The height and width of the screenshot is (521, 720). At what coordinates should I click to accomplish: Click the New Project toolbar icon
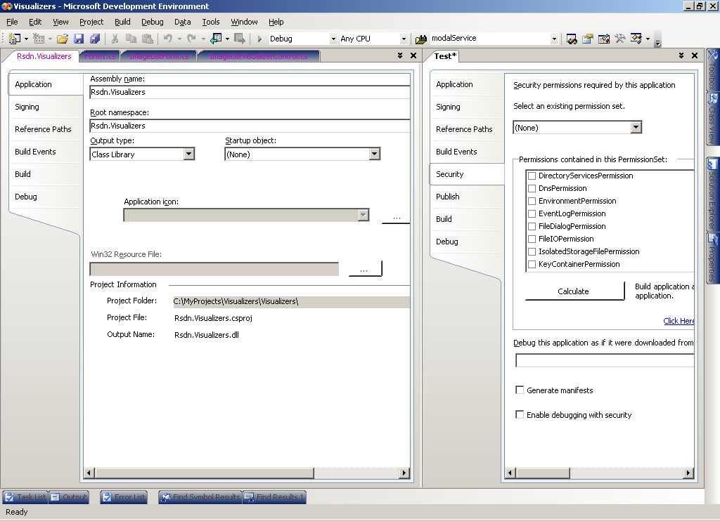click(x=14, y=39)
